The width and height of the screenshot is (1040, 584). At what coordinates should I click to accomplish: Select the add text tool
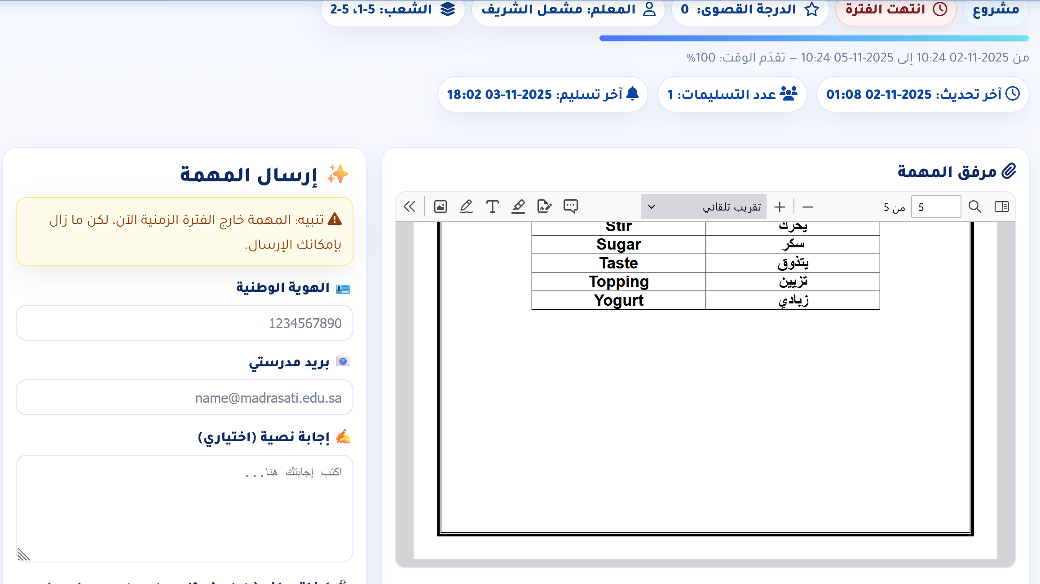pos(492,206)
